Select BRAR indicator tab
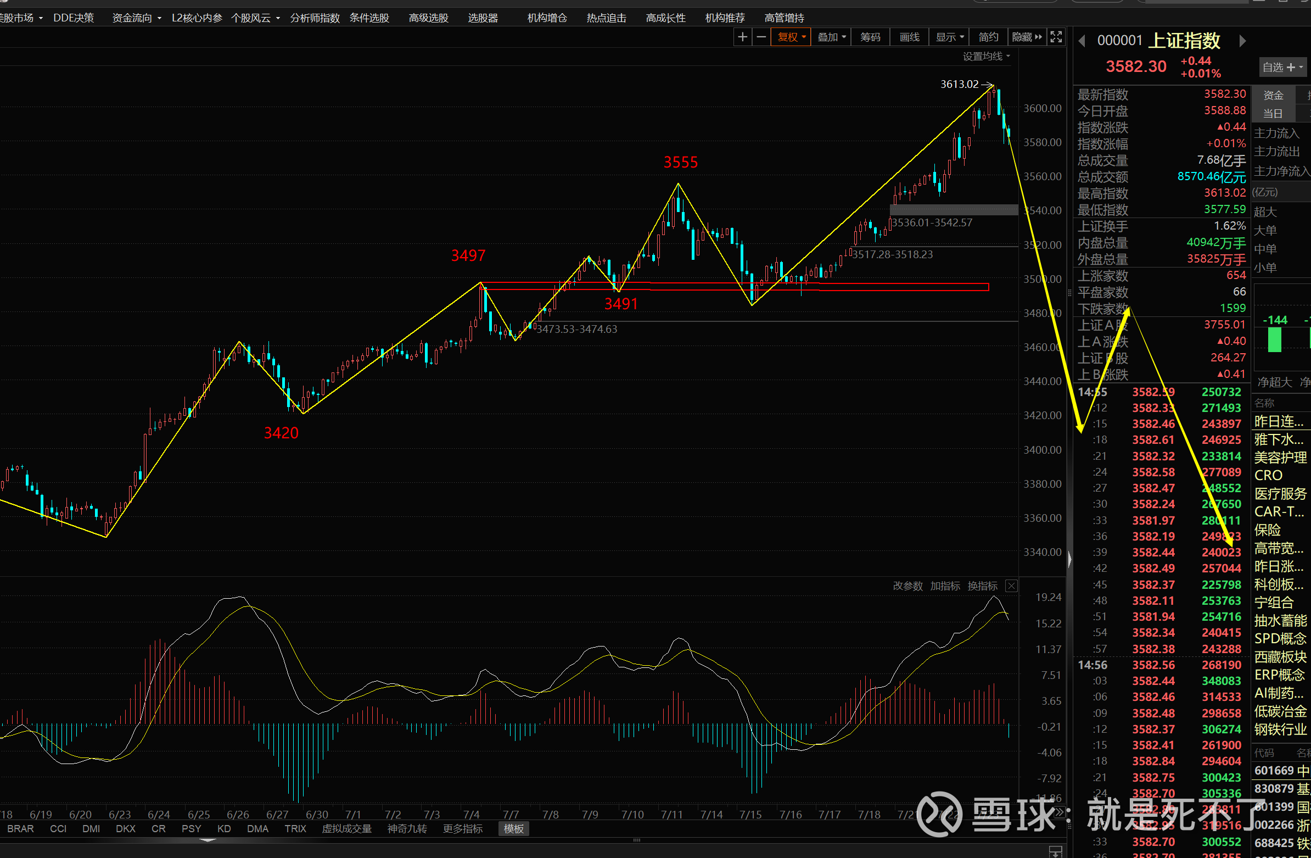Image resolution: width=1311 pixels, height=858 pixels. 20,829
